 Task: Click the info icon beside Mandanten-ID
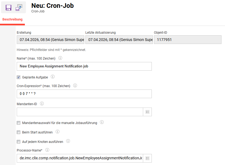tap(42, 104)
